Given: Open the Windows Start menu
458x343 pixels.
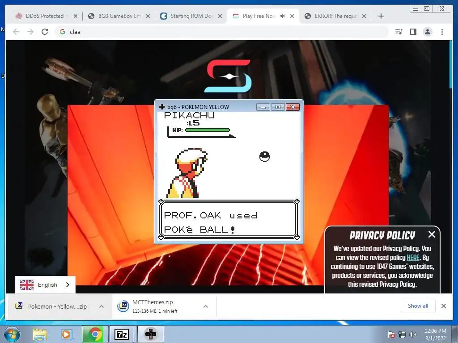Looking at the screenshot, I should pos(12,334).
